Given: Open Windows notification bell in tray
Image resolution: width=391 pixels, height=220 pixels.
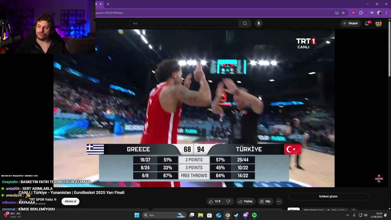Looking at the screenshot, I should (386, 215).
